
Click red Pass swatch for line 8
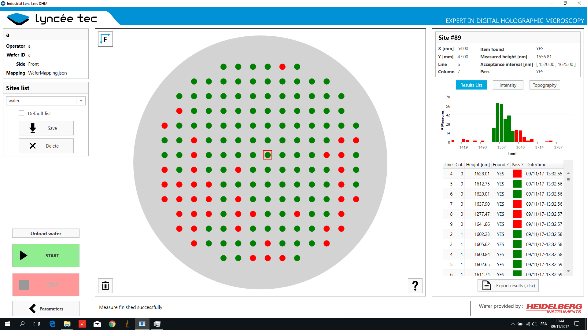517,214
